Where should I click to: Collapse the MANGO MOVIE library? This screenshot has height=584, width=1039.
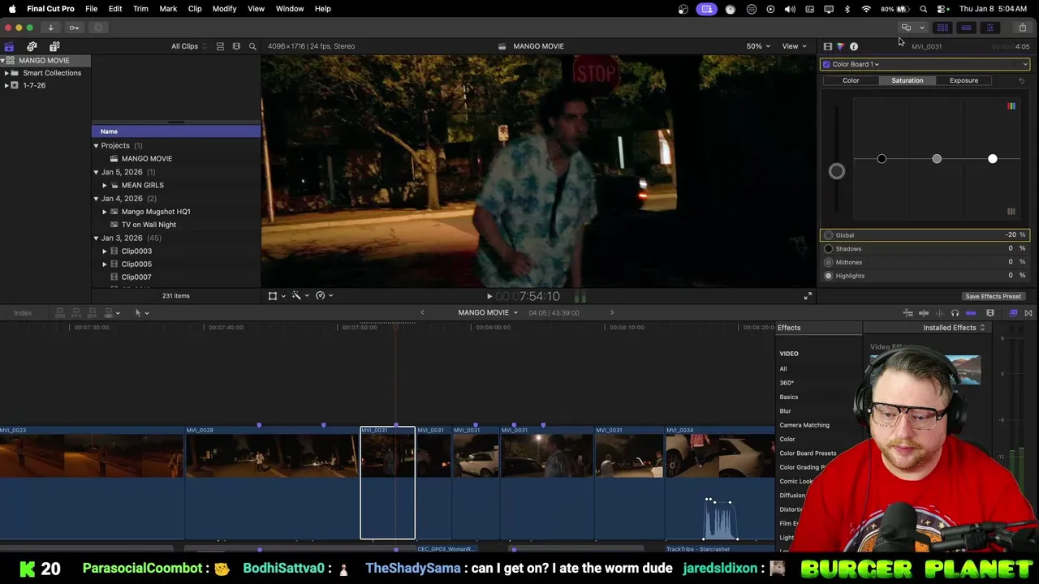point(3,60)
